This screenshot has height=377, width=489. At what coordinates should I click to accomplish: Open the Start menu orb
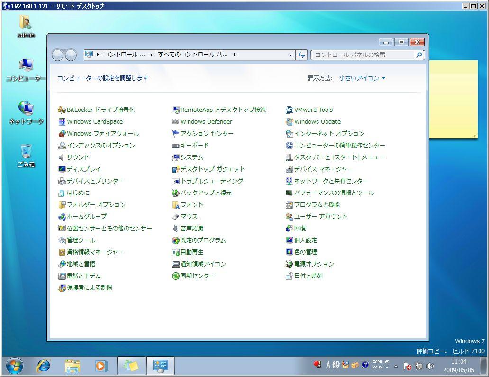(14, 365)
